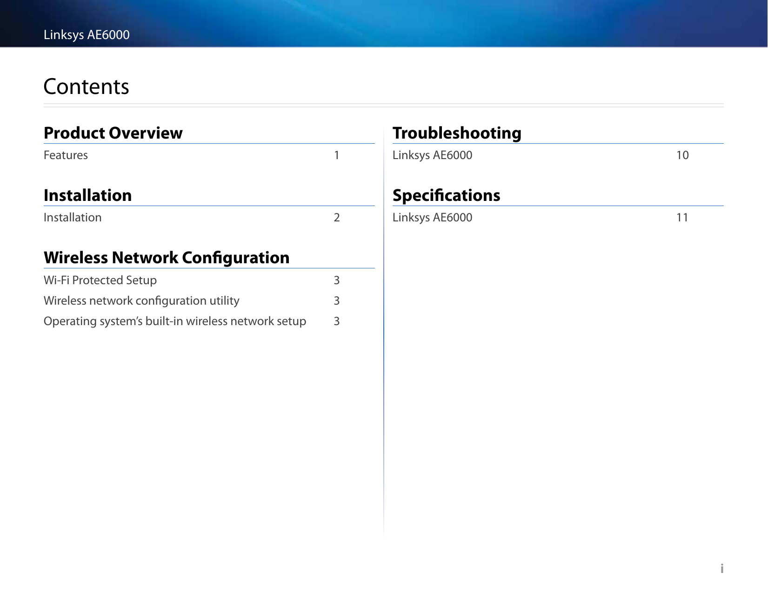768x593 pixels.
Task: Click the page number i footer
Action: click(722, 568)
